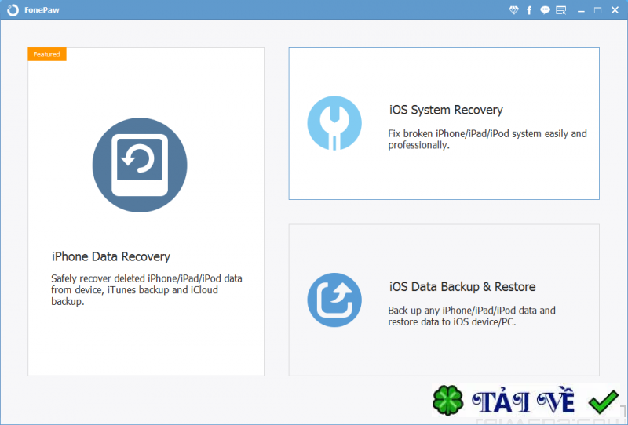This screenshot has height=425, width=628.
Task: Select the iOS Data Backup & Restore heading
Action: [462, 287]
